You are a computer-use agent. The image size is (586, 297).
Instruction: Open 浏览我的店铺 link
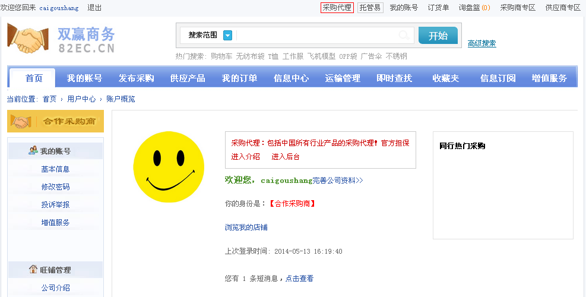tap(246, 228)
